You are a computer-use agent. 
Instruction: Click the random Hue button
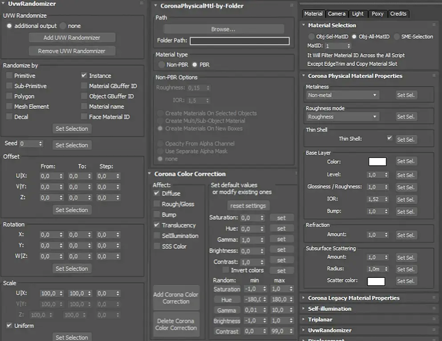click(227, 300)
